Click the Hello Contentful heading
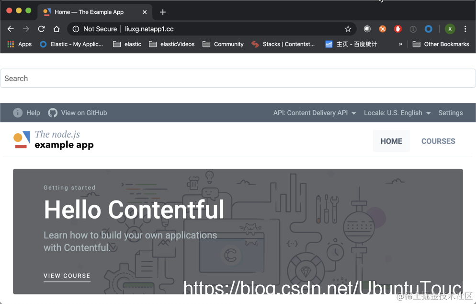Screen dimensions: 476x304 (134, 210)
